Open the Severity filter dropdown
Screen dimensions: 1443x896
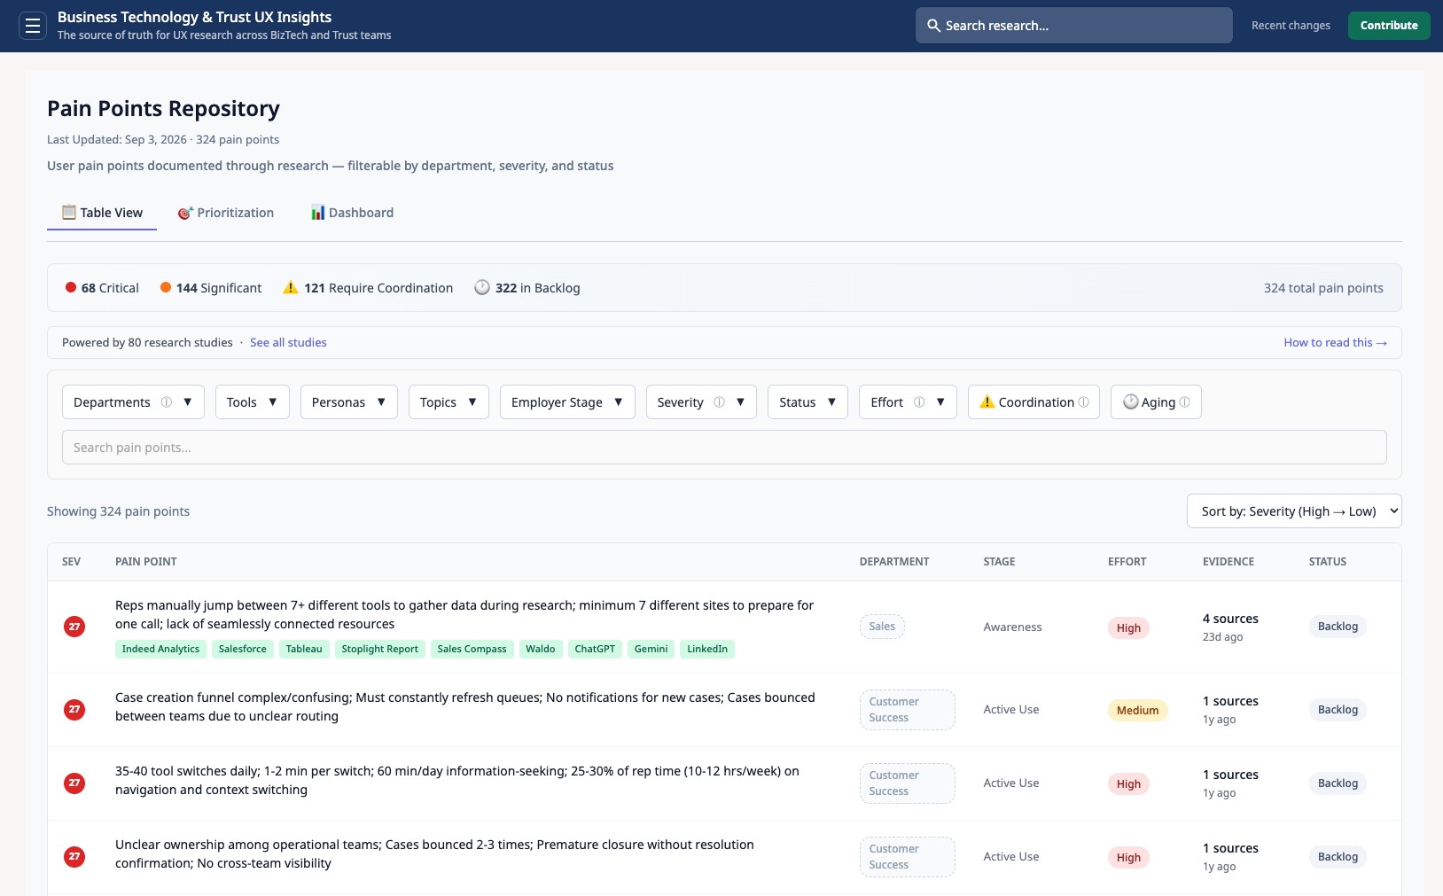point(701,402)
